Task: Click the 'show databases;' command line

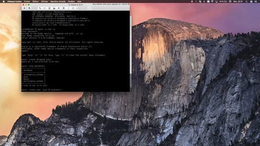Action: point(33,66)
